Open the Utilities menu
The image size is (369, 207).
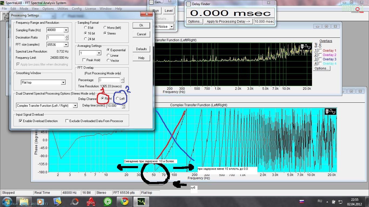point(63,9)
